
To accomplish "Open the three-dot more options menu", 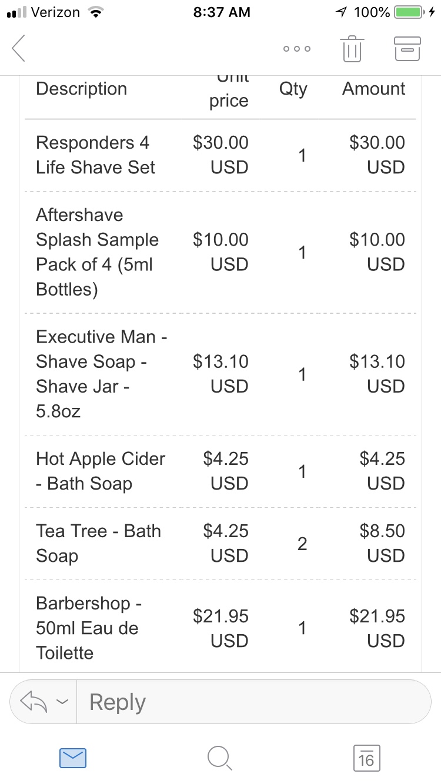I will coord(297,49).
